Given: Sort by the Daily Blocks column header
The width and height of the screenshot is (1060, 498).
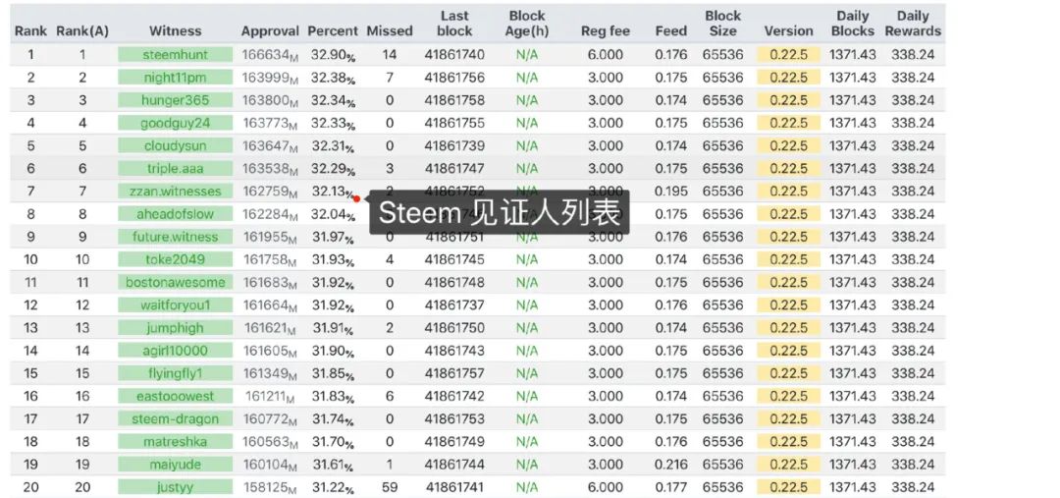Looking at the screenshot, I should pos(853,24).
